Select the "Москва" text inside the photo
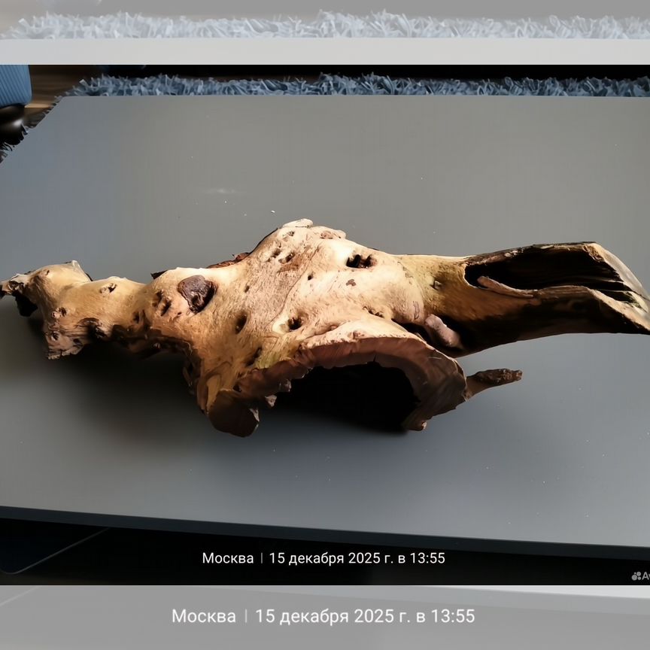 click(227, 558)
